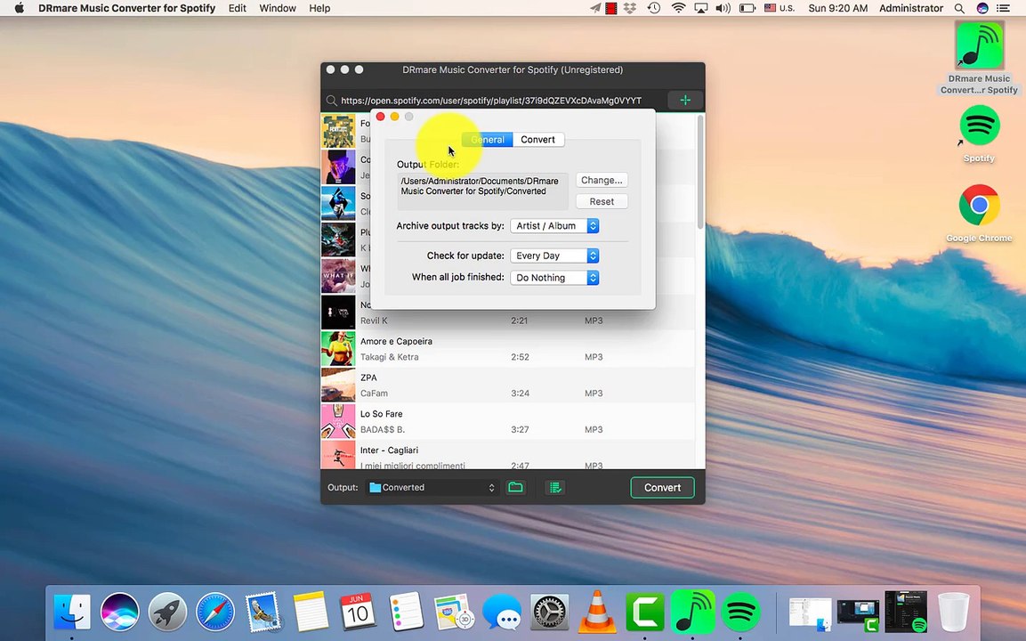Image resolution: width=1026 pixels, height=641 pixels.
Task: Open Maps from the dock
Action: (x=454, y=612)
